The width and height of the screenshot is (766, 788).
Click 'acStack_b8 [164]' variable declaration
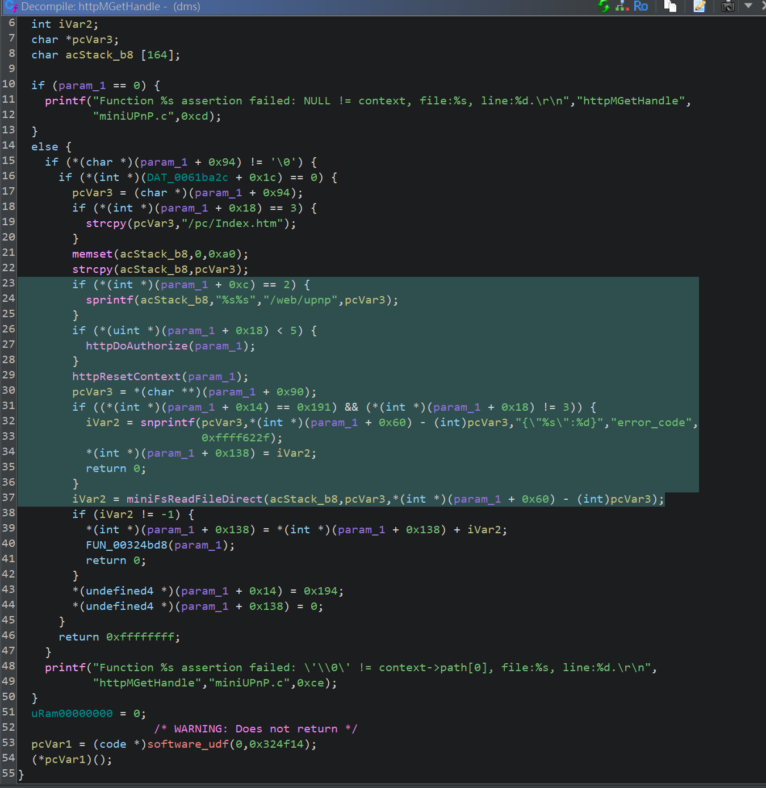click(x=123, y=55)
